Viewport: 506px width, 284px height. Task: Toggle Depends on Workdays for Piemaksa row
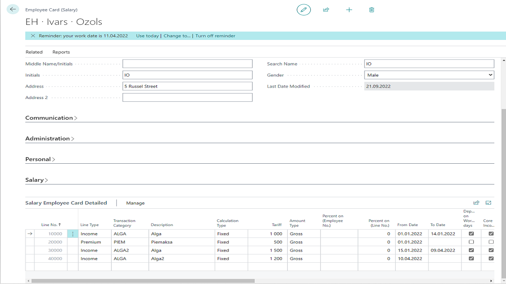[471, 242]
